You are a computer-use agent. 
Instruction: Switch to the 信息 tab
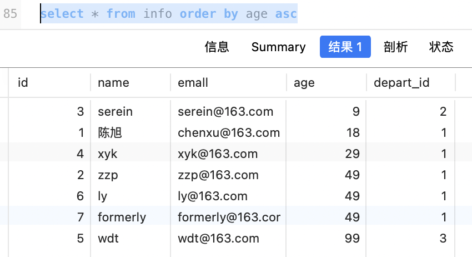pos(217,47)
